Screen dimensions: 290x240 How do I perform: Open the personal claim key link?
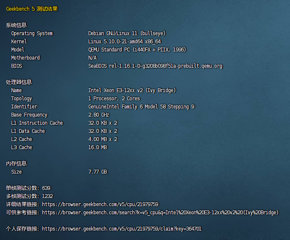pyautogui.click(x=122, y=229)
